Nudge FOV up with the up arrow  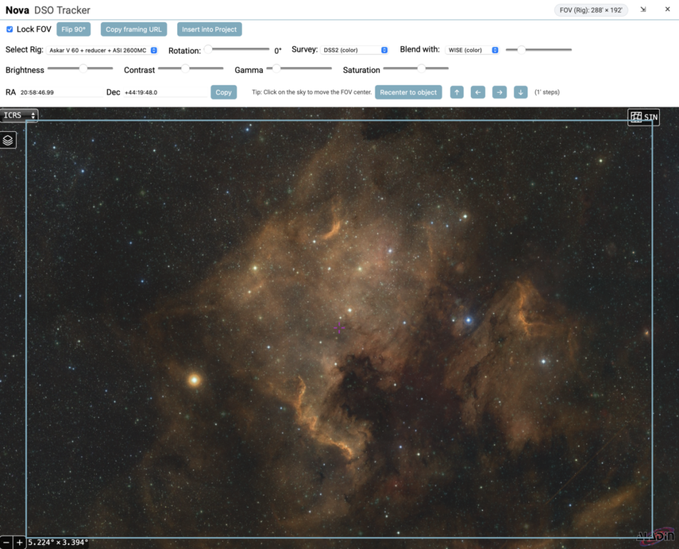pos(456,92)
